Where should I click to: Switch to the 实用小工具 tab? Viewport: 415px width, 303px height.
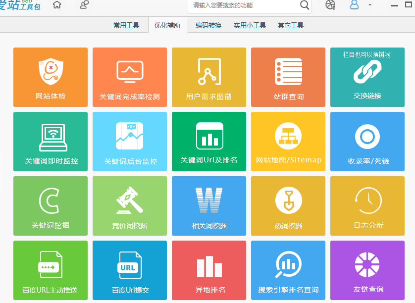click(249, 24)
